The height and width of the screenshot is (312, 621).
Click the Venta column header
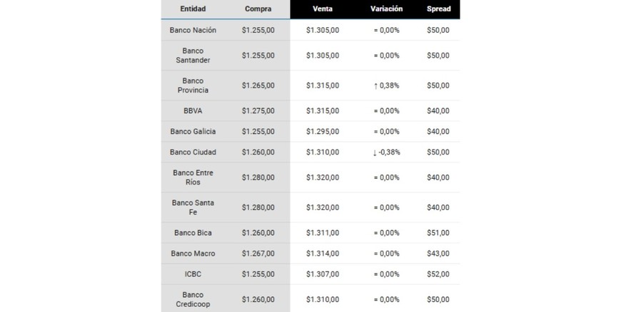(322, 9)
